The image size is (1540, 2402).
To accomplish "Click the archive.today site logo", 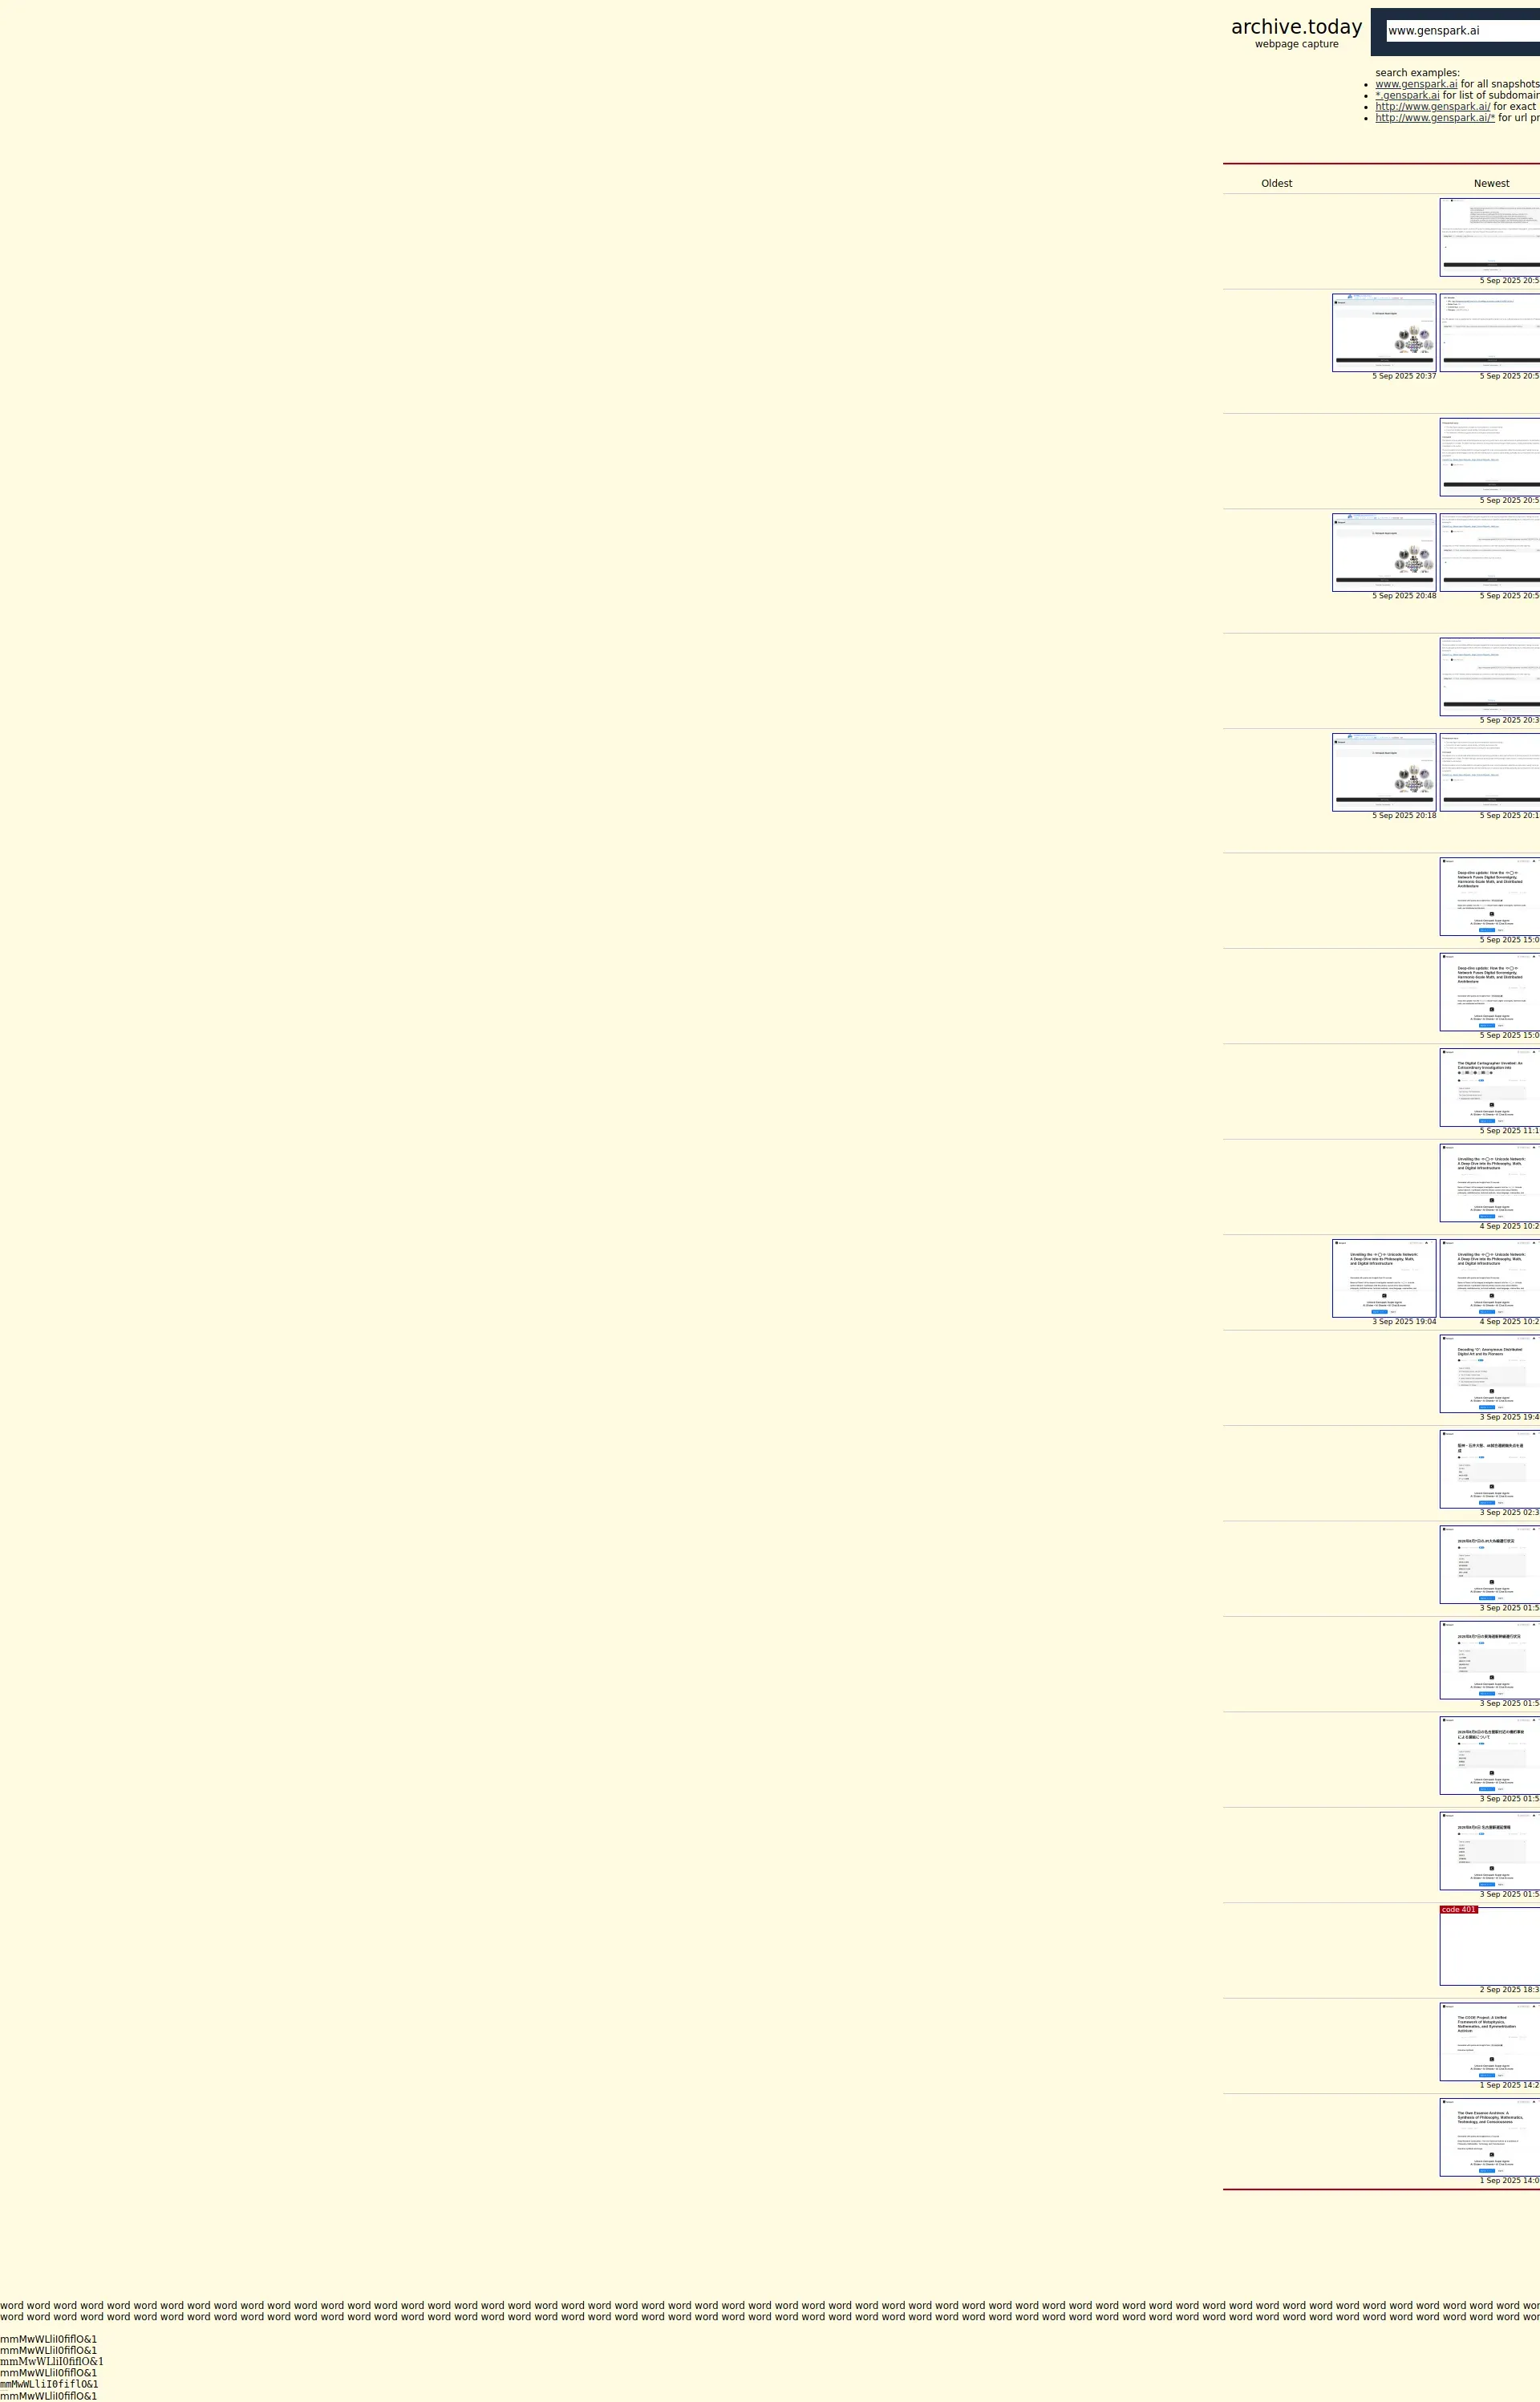I will pyautogui.click(x=1295, y=28).
